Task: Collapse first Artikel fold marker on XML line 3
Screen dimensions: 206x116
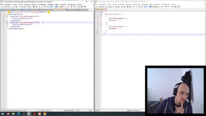Action: pos(7,16)
